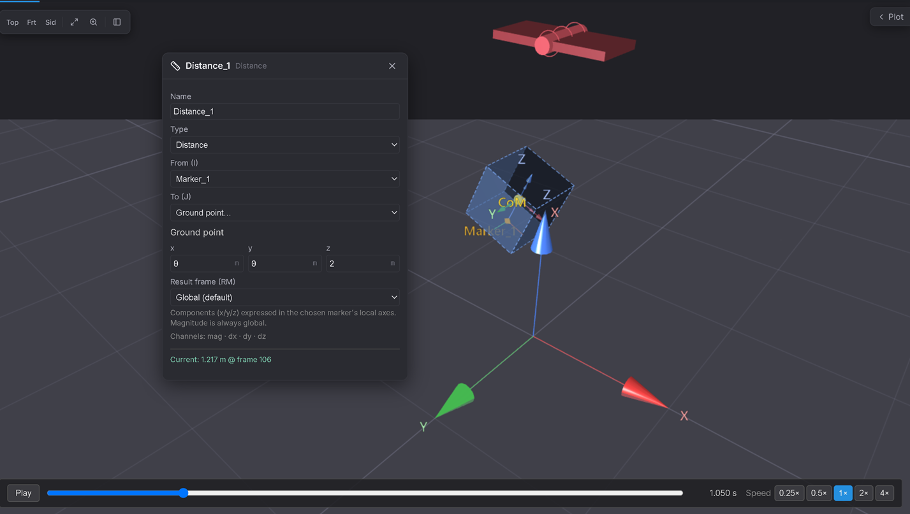Select the green Y axis arrow cone
The image size is (910, 514).
(x=456, y=401)
